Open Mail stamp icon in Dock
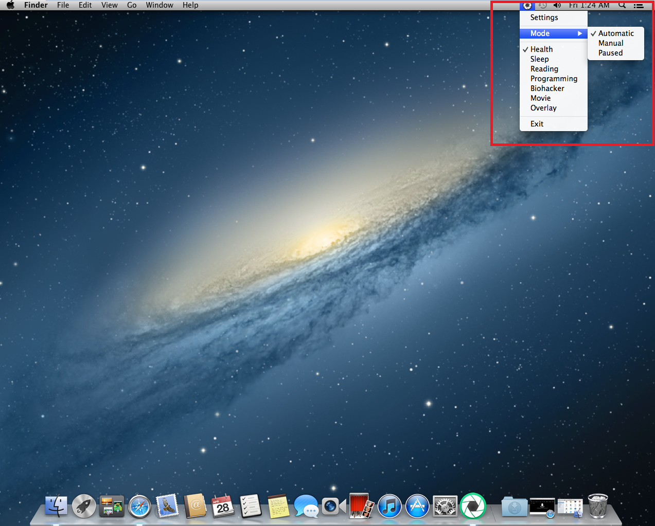Viewport: 655px width, 526px height. pyautogui.click(x=167, y=506)
